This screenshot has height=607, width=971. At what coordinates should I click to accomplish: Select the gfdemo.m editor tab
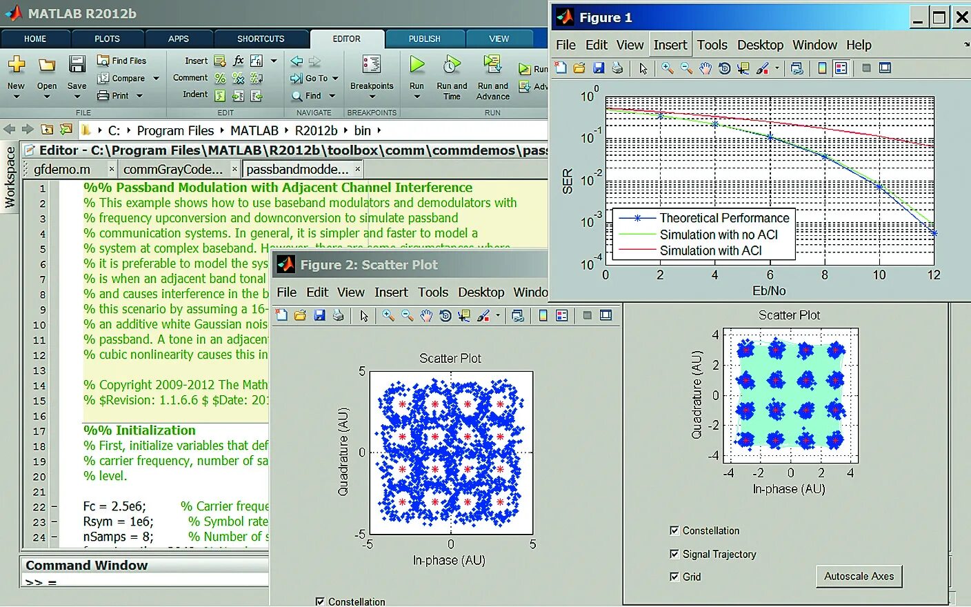pyautogui.click(x=62, y=169)
